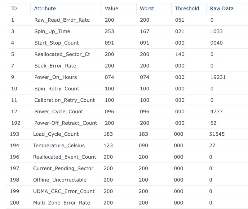Screen dimensions: 248x209
Task: Click Power_Cycle_Count raw data 4777
Action: pyautogui.click(x=216, y=111)
